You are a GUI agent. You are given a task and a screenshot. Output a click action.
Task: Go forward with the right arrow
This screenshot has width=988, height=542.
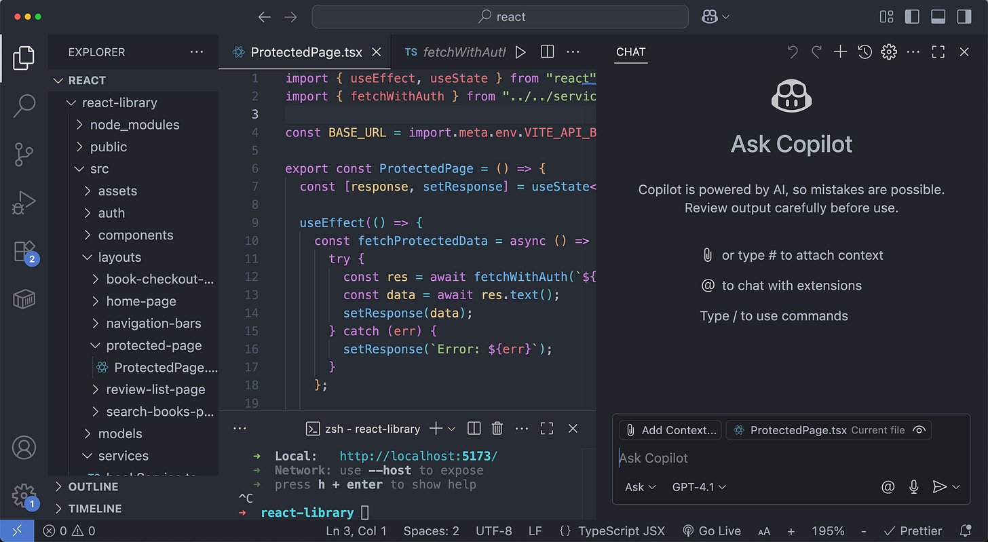click(x=291, y=17)
